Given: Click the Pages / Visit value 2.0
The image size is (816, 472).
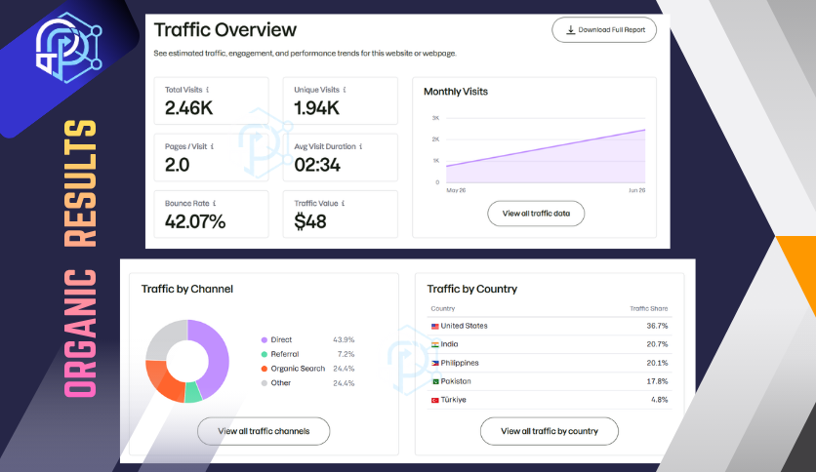Looking at the screenshot, I should point(177,166).
